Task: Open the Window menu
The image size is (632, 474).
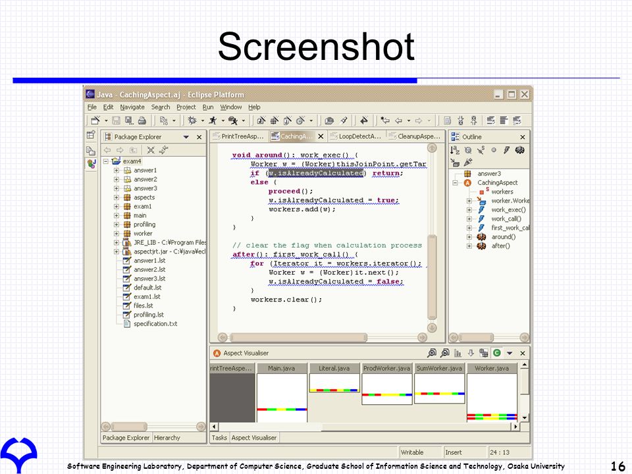Action: click(x=231, y=107)
